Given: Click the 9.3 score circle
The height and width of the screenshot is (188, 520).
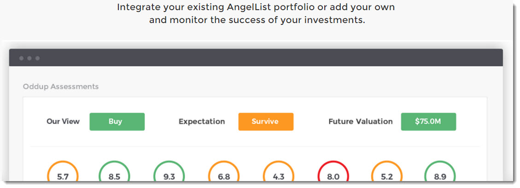Looking at the screenshot, I should coord(169,176).
